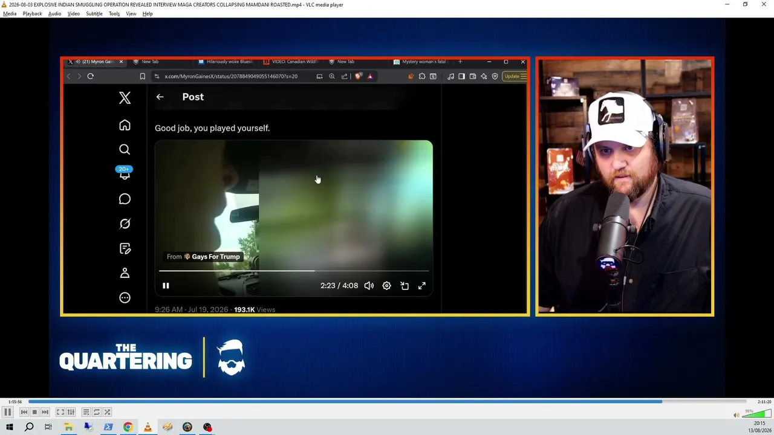The height and width of the screenshot is (435, 774).
Task: Open VLC extended settings and effects
Action: [x=71, y=412]
